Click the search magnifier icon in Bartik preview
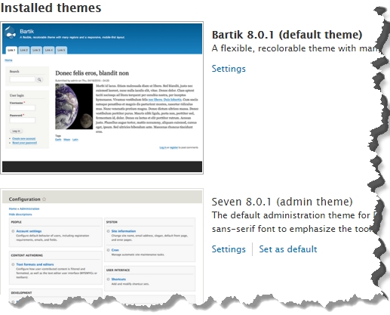The image size is (390, 315). (39, 79)
